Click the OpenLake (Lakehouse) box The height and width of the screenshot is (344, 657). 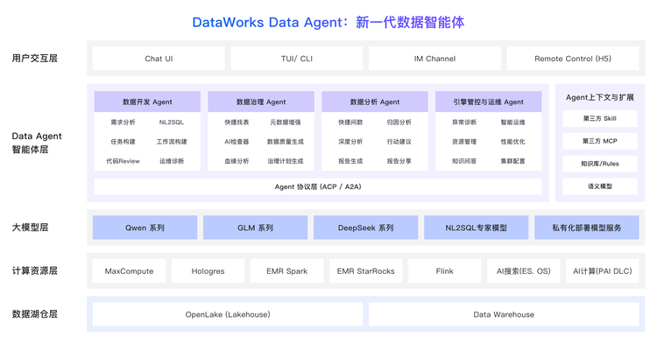tap(228, 314)
